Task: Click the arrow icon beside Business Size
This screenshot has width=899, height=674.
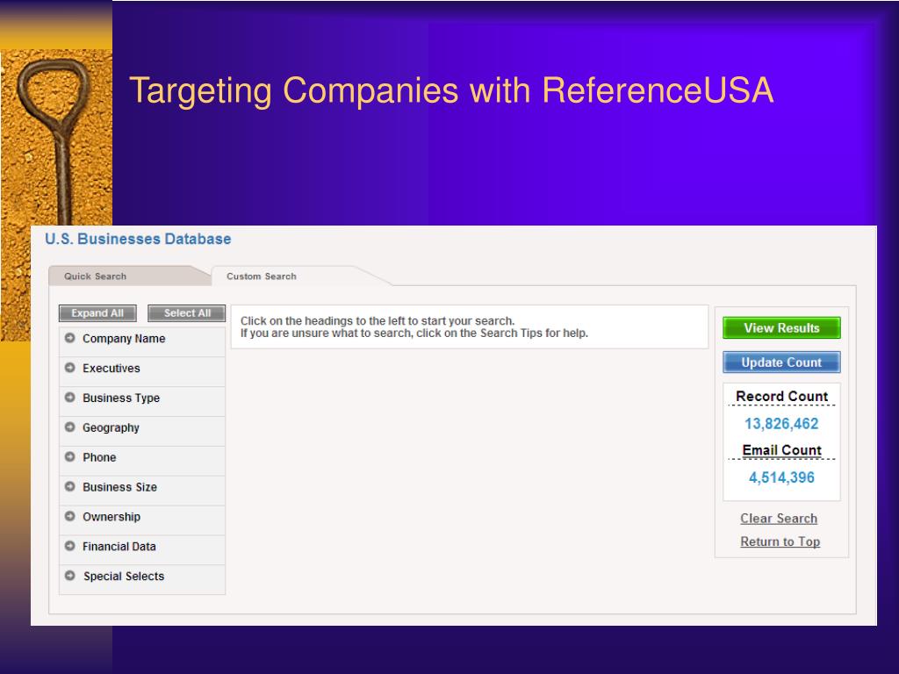Action: (x=70, y=487)
